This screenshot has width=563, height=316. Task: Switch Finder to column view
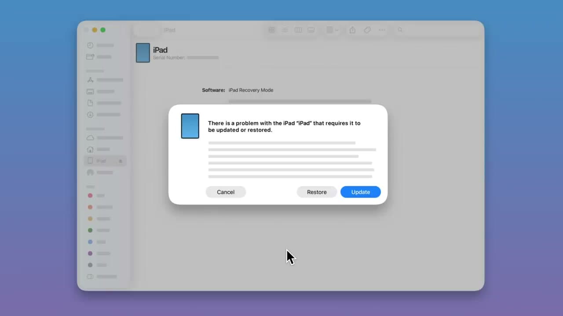[298, 30]
